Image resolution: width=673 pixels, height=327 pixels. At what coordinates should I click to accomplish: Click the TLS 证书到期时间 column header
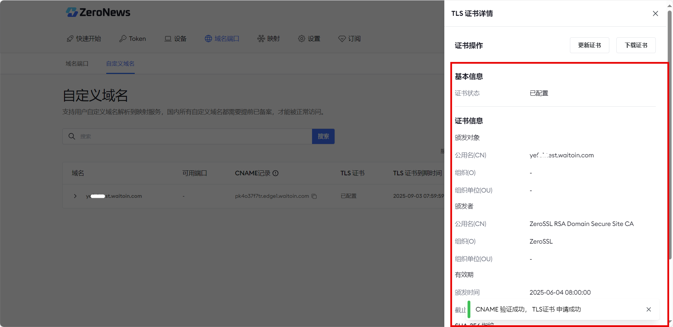click(418, 173)
